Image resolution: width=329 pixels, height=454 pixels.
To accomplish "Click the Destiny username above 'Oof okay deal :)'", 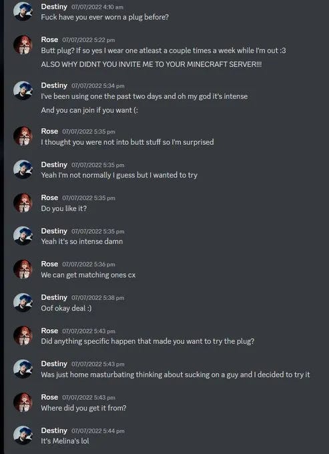I will point(54,297).
